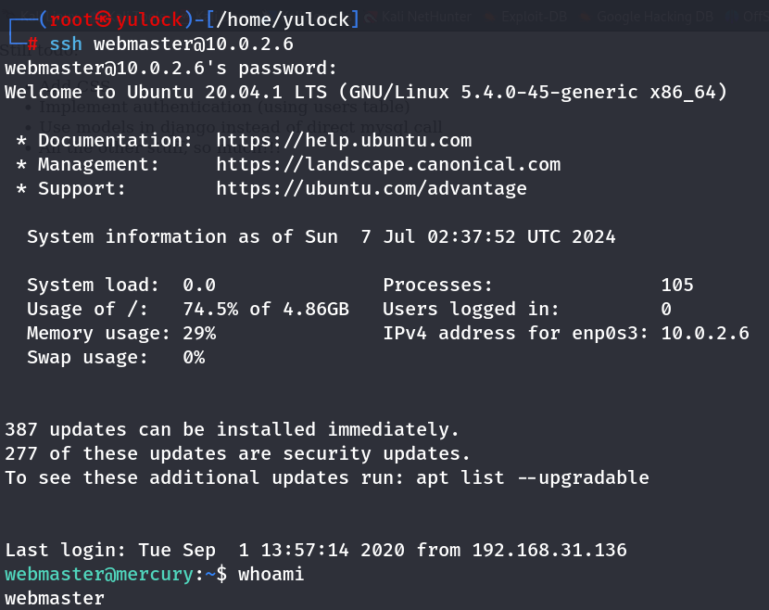Click the 'apt list --upgradable' text
This screenshot has width=769, height=610.
533,478
